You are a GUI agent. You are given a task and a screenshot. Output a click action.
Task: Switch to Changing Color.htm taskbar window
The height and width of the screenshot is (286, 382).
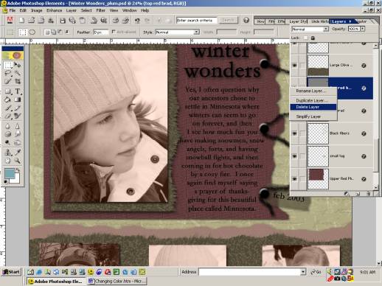(x=117, y=281)
